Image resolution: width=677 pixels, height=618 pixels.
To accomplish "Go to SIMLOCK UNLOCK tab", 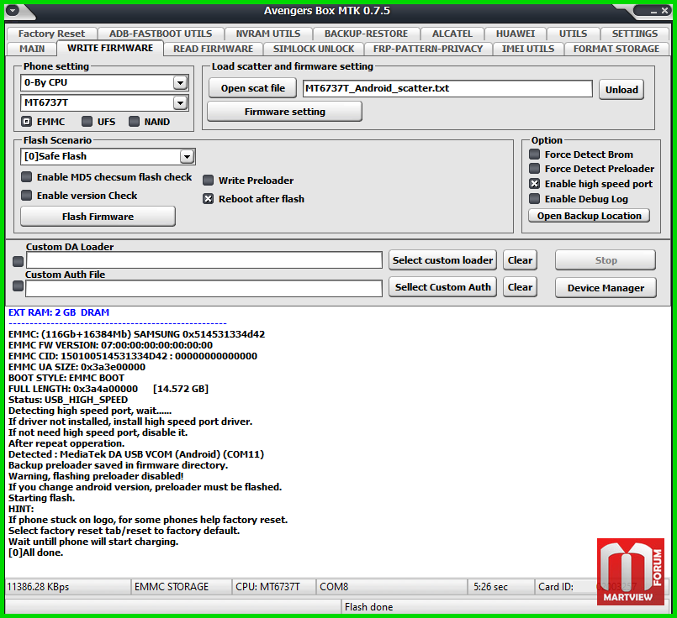I will [x=314, y=49].
